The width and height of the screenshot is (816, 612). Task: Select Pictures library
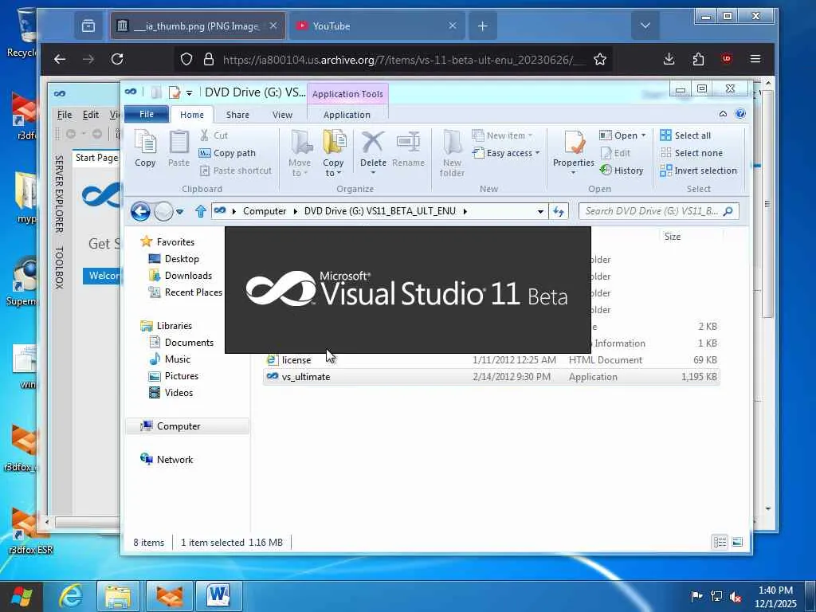click(x=174, y=376)
